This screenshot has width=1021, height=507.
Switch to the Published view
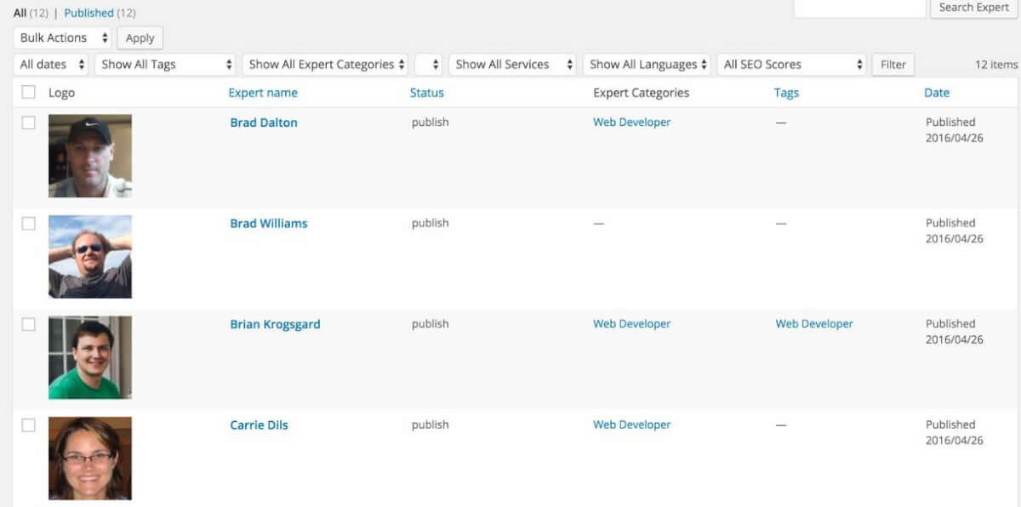tap(88, 13)
